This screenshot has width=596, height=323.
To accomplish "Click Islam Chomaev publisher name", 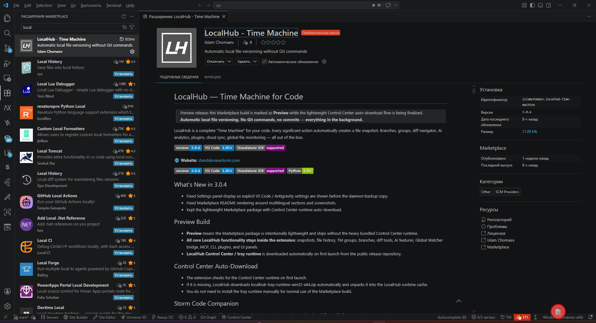I will tap(219, 42).
